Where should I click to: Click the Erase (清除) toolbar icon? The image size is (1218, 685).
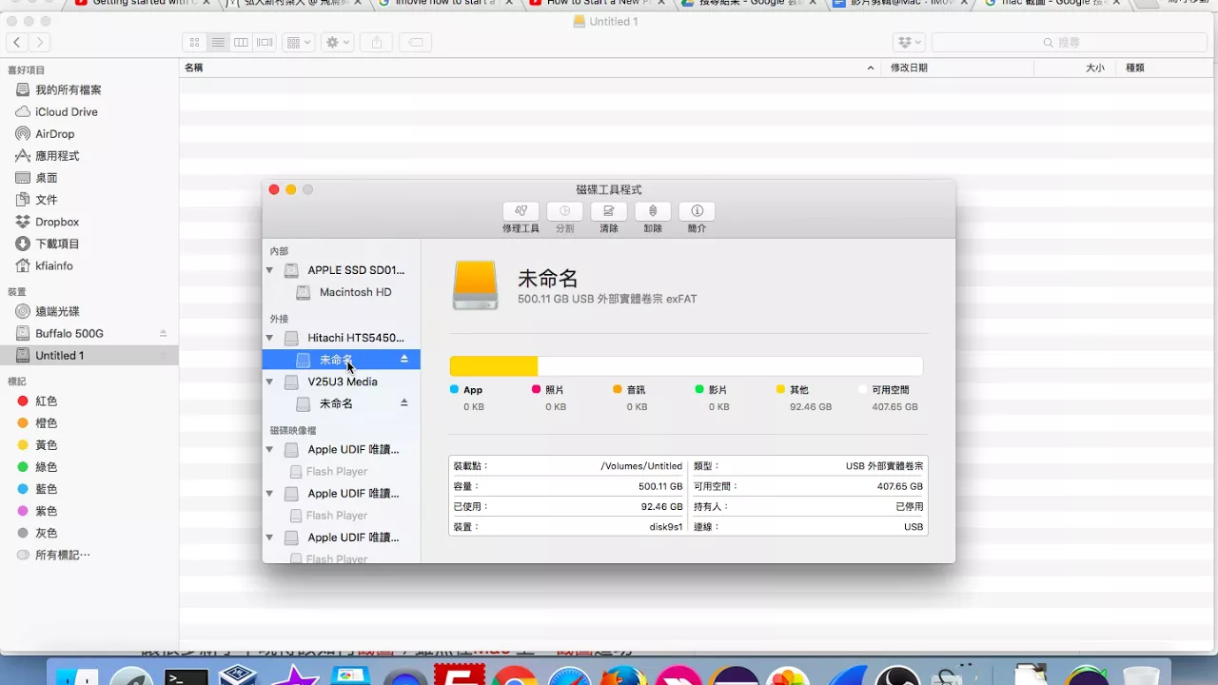point(608,211)
